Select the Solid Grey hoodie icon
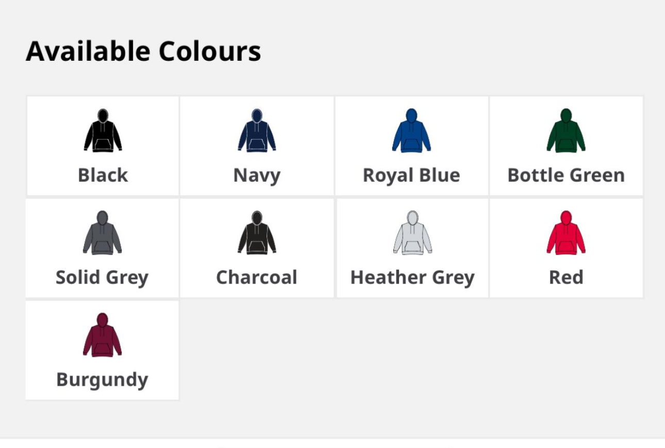Screen dimensions: 665x448 pos(102,233)
